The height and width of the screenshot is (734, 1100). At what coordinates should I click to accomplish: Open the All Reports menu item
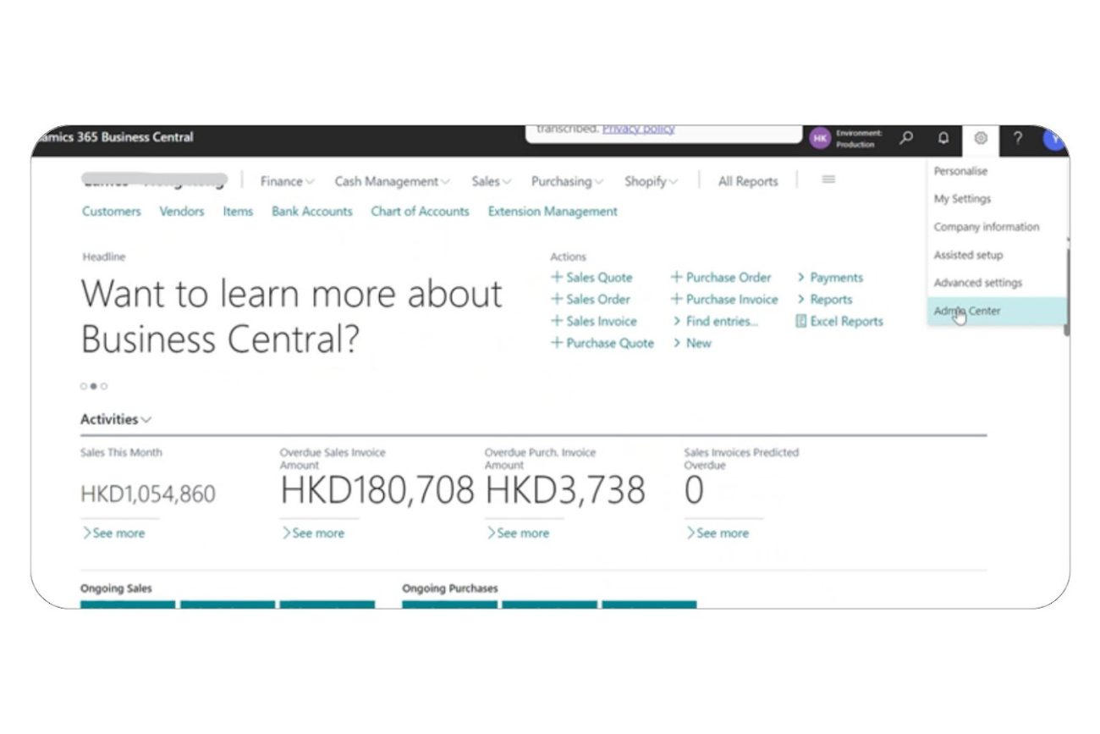click(x=748, y=181)
